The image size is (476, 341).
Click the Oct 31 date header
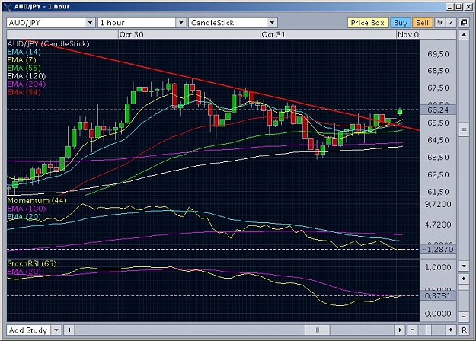tap(273, 34)
